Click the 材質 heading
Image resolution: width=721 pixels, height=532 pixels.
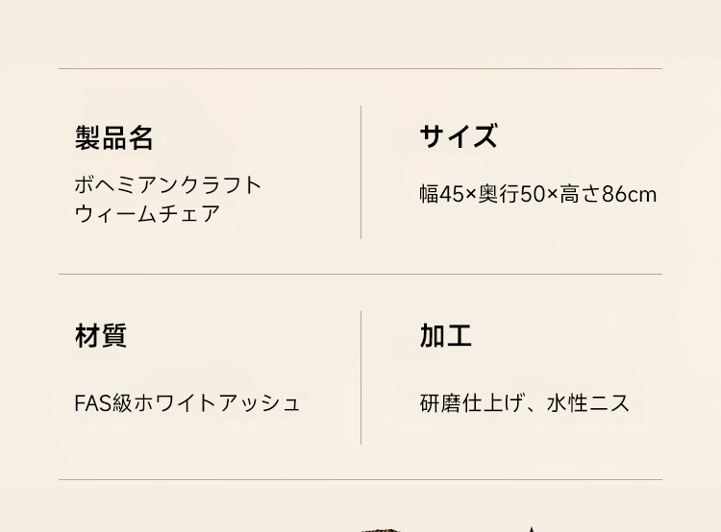click(101, 336)
